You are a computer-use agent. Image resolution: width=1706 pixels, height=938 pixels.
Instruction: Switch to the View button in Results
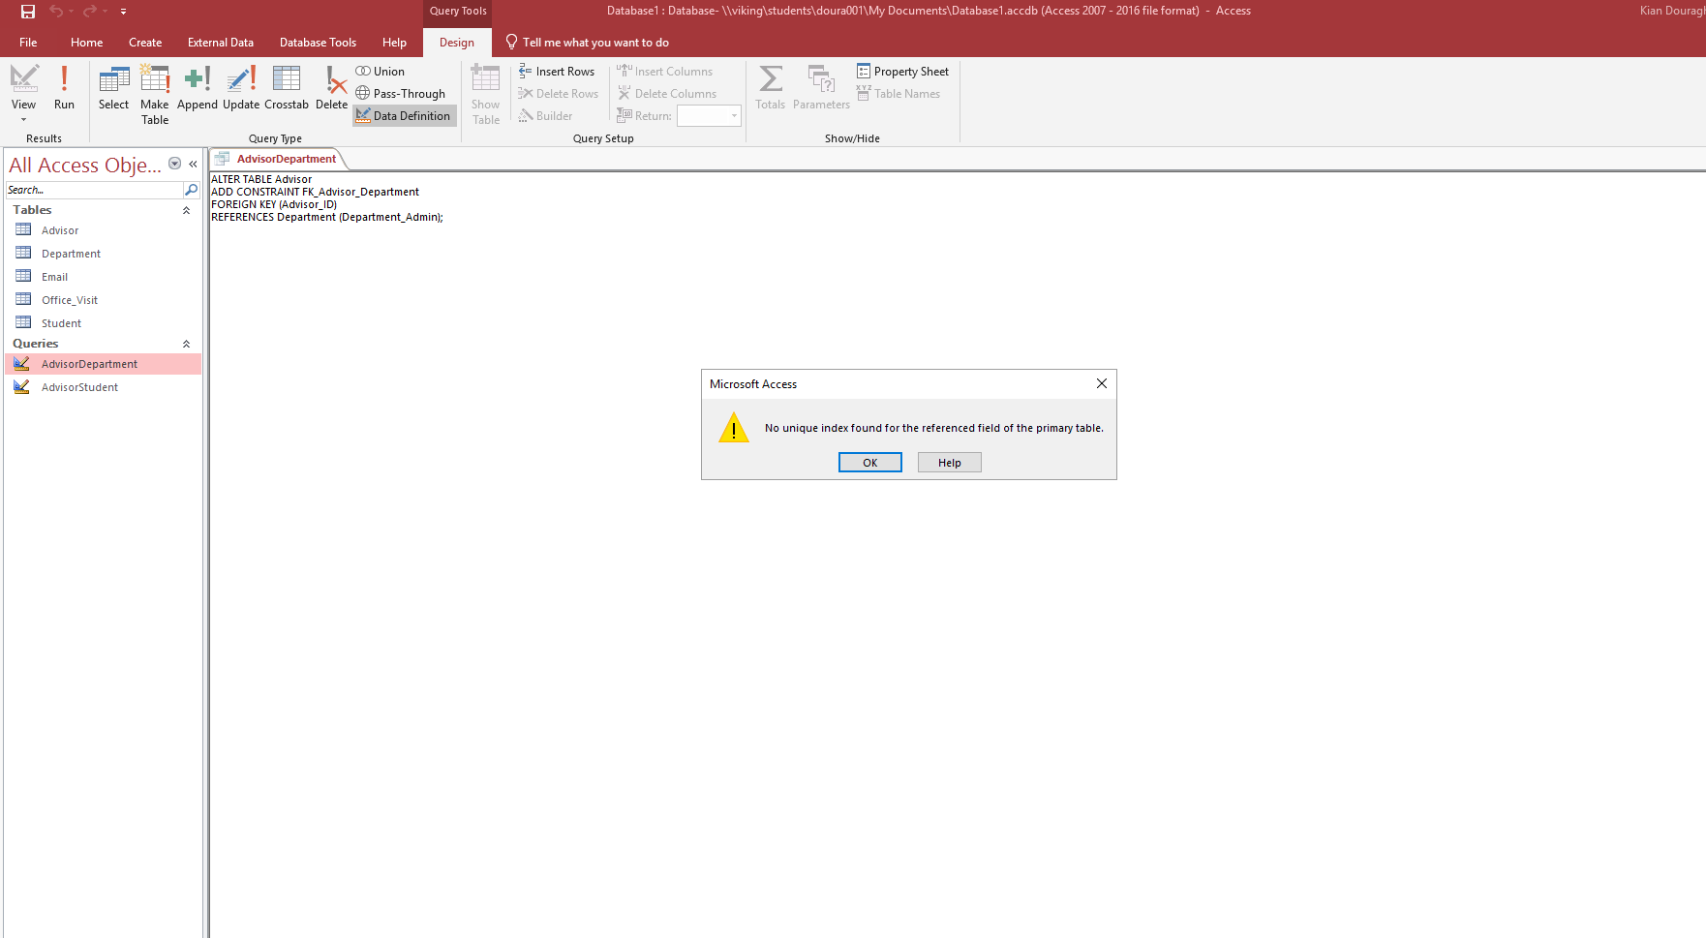point(24,87)
